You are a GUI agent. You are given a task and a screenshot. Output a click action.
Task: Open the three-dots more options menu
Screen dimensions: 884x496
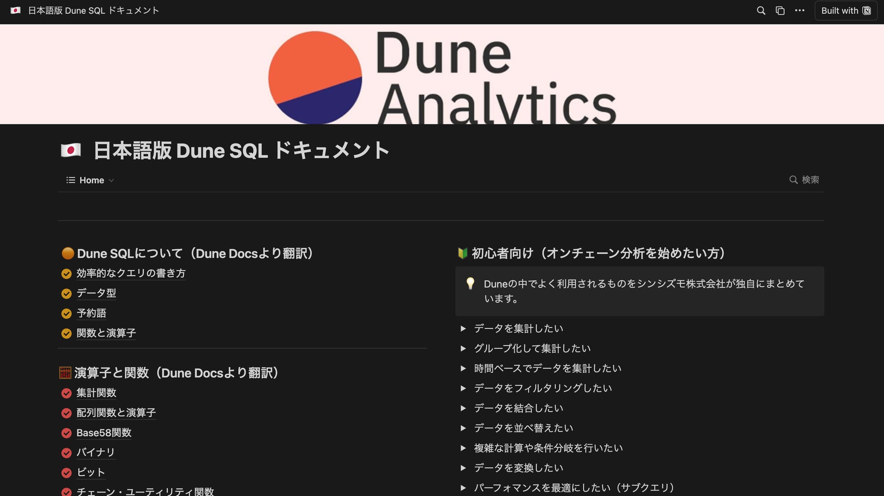(x=799, y=10)
